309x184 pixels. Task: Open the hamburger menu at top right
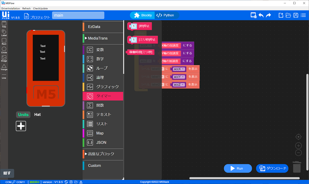click(x=303, y=15)
